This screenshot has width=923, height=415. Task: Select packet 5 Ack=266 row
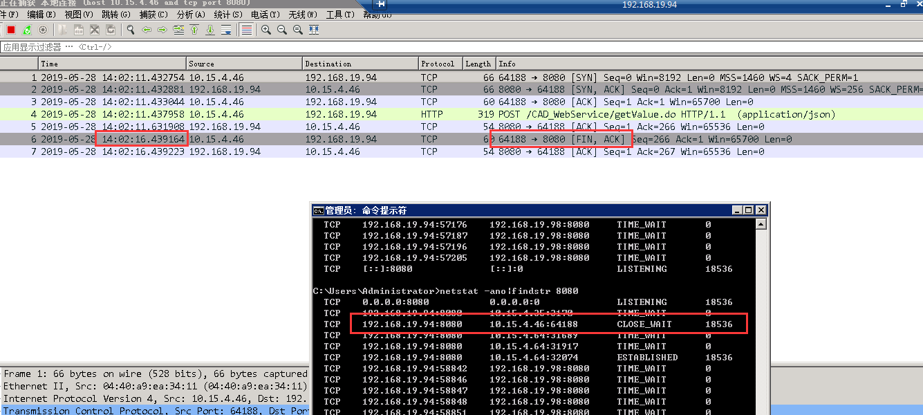[x=461, y=127]
